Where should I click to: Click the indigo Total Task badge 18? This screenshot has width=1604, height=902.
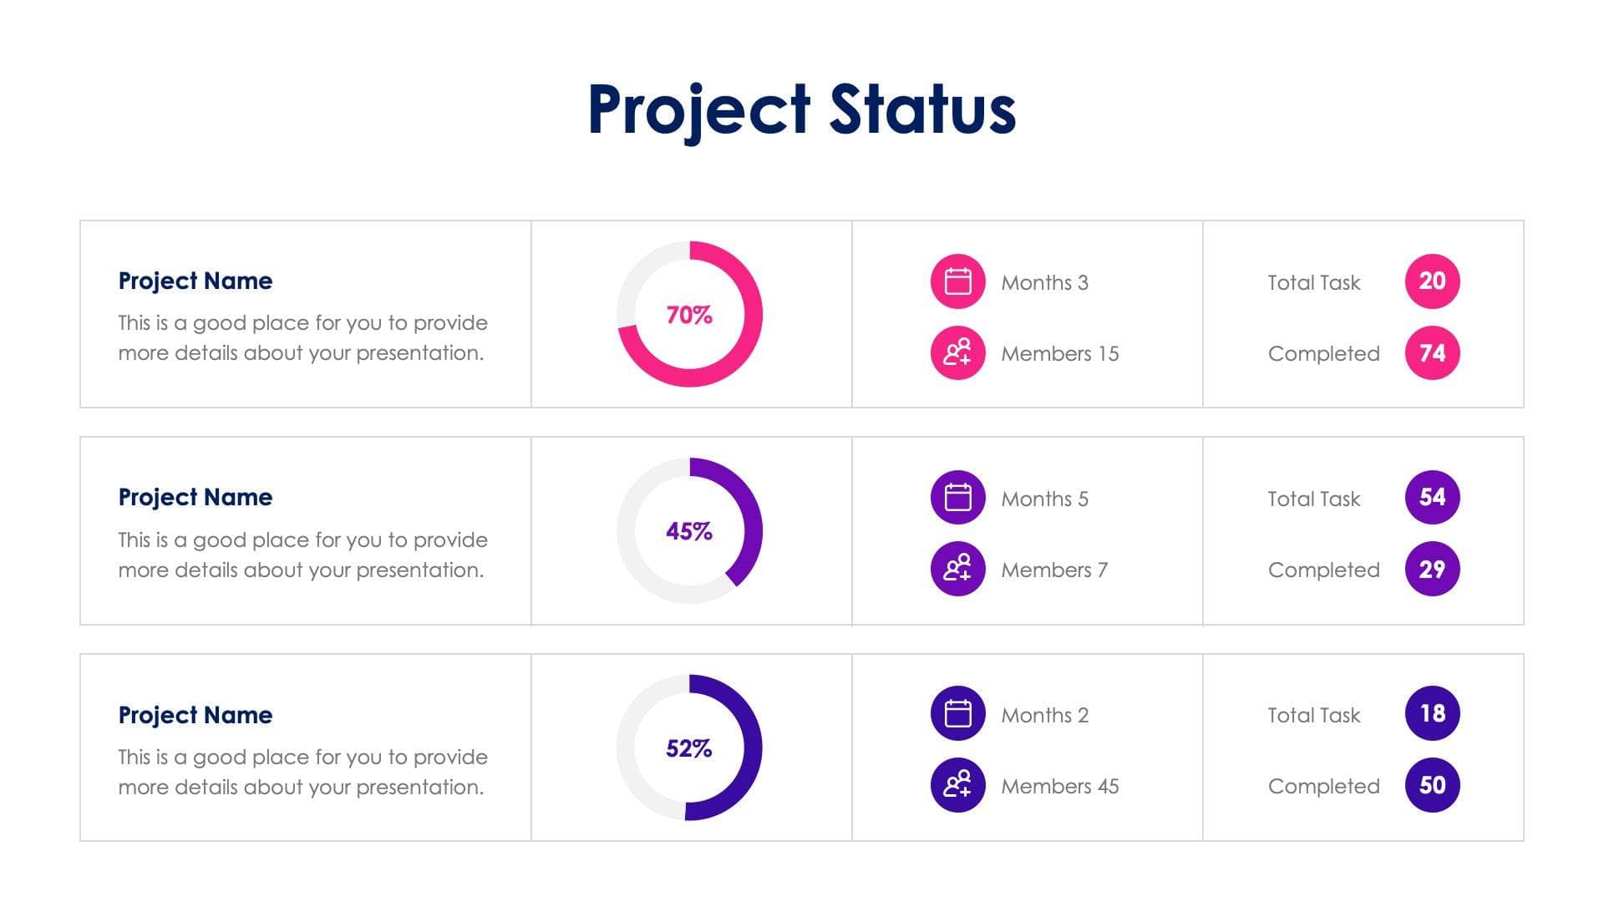click(x=1432, y=714)
